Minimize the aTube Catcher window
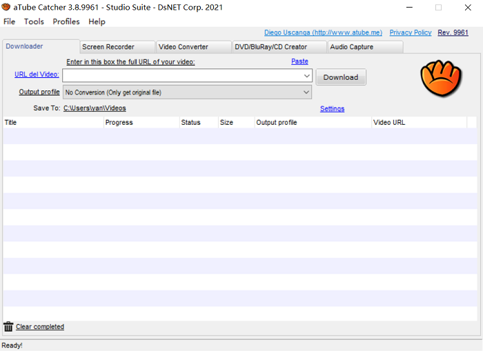 click(409, 8)
